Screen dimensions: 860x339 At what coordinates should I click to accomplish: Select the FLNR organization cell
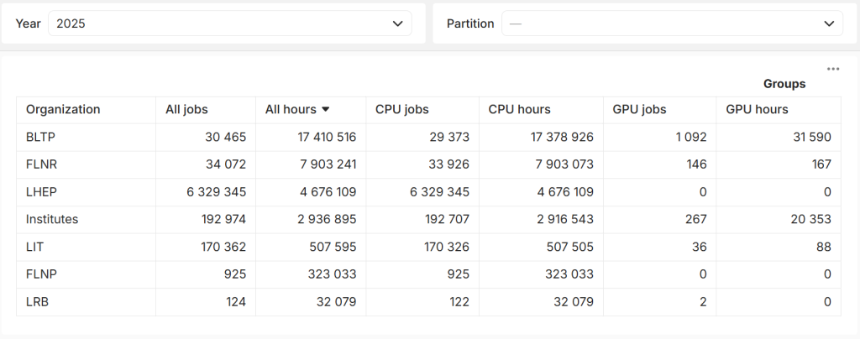pos(40,164)
